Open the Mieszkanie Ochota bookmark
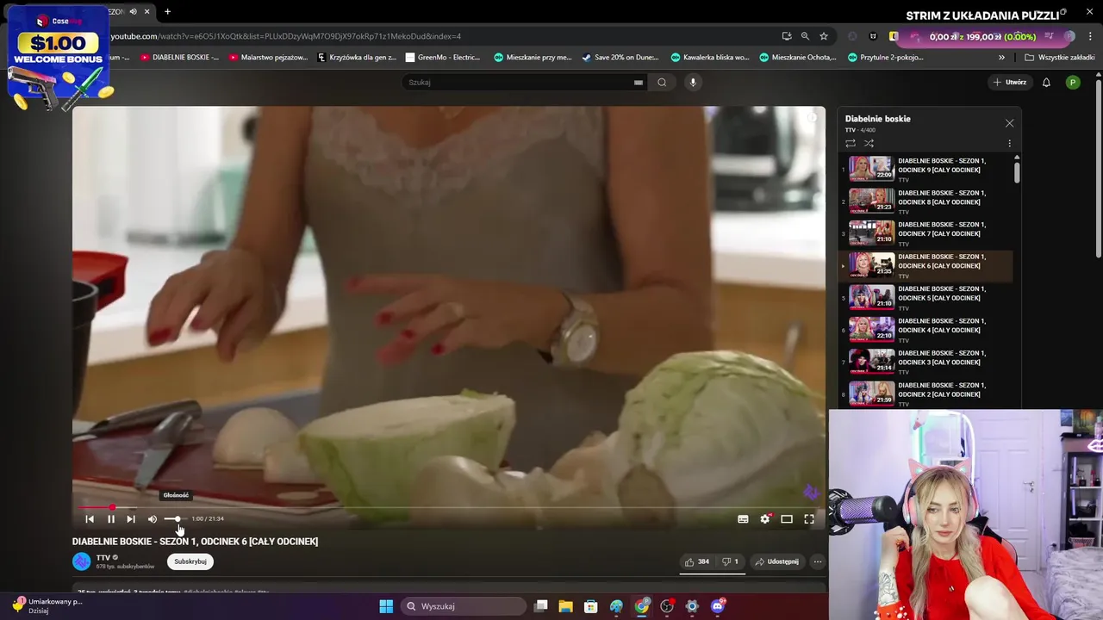Viewport: 1103px width, 620px height. pyautogui.click(x=798, y=58)
